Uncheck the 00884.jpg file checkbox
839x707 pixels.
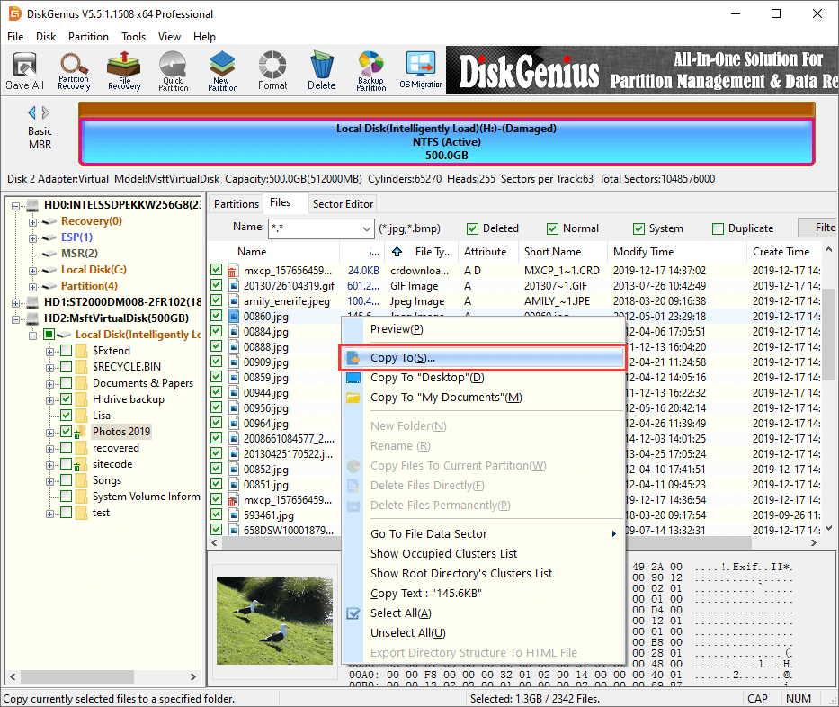click(216, 331)
